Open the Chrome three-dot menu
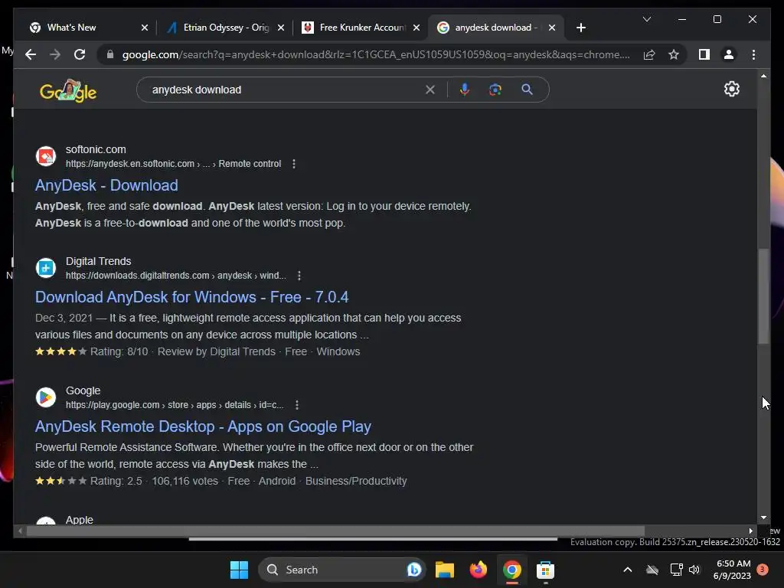 [x=753, y=54]
